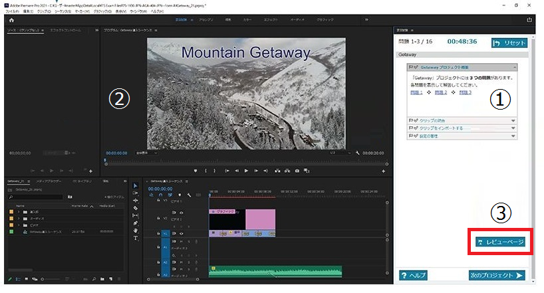
Task: Select the Razor tool in the timeline toolbar
Action: 136,208
